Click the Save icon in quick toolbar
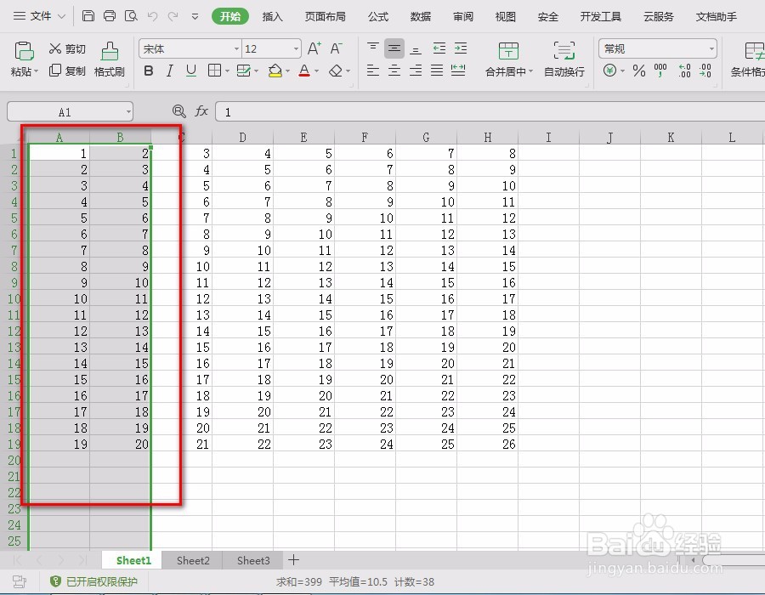The image size is (765, 595). click(x=88, y=16)
